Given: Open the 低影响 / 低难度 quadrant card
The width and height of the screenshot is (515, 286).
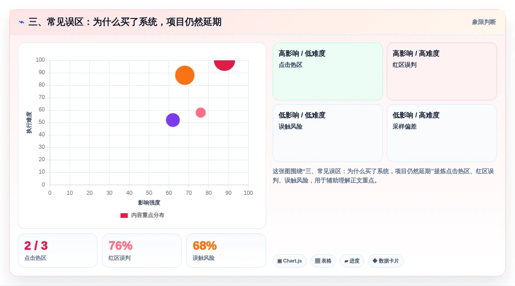Looking at the screenshot, I should (328, 133).
